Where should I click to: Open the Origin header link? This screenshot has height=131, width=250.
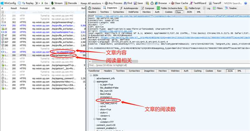[x=116, y=31]
